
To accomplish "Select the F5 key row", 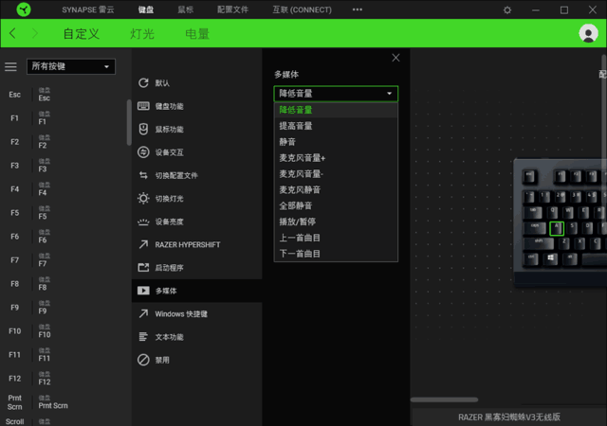I will [64, 213].
